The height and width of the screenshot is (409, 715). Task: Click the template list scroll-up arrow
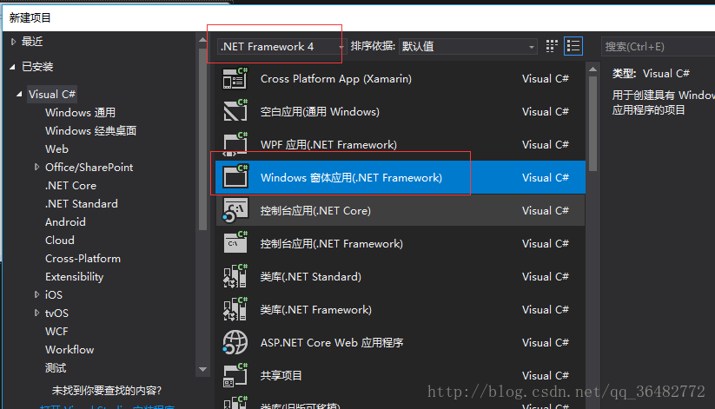click(593, 69)
